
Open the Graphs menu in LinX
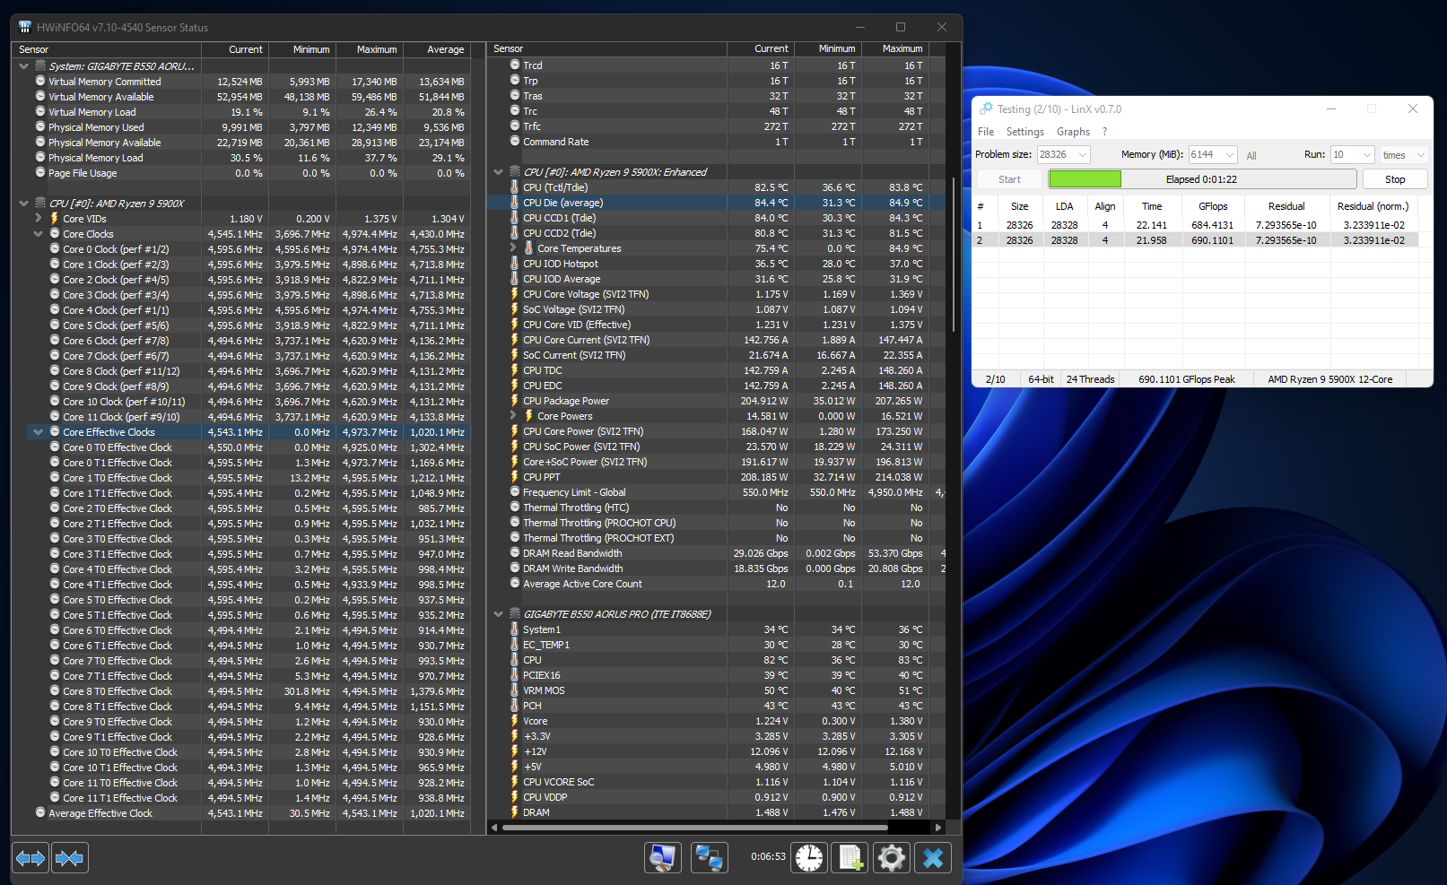click(1073, 132)
